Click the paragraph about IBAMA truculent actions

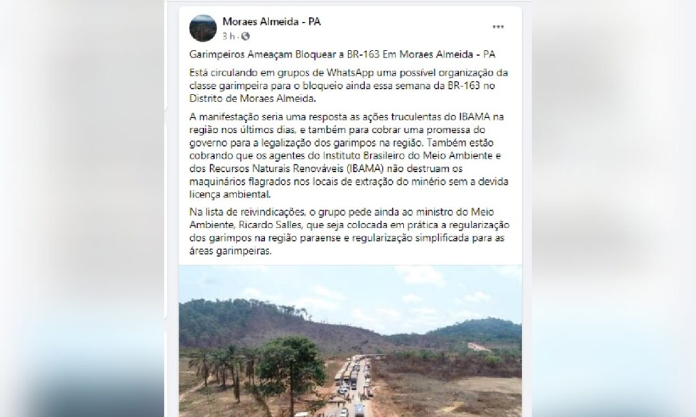click(349, 156)
